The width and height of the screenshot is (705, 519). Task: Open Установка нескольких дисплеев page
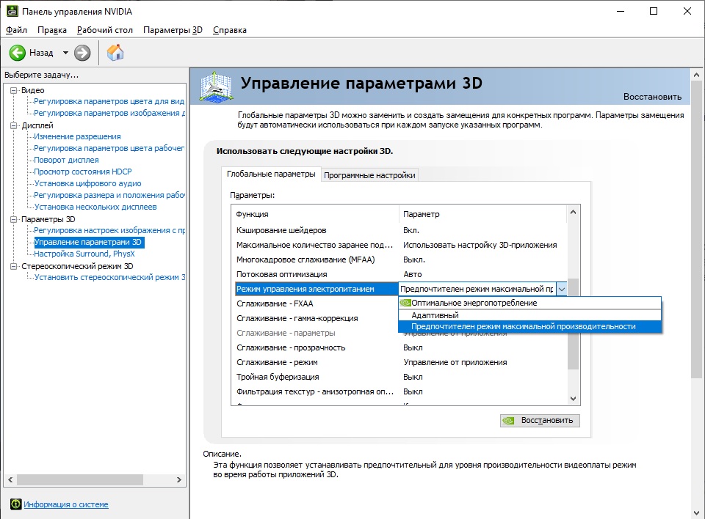tap(95, 207)
